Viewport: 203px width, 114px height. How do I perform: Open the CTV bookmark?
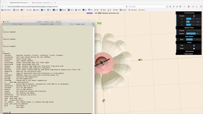(x=43, y=10)
